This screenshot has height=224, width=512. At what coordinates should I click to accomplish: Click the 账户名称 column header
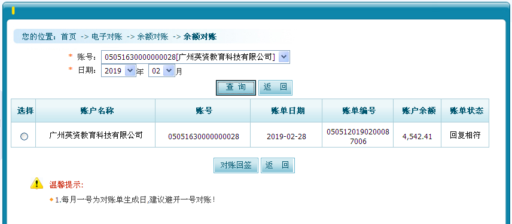95,111
